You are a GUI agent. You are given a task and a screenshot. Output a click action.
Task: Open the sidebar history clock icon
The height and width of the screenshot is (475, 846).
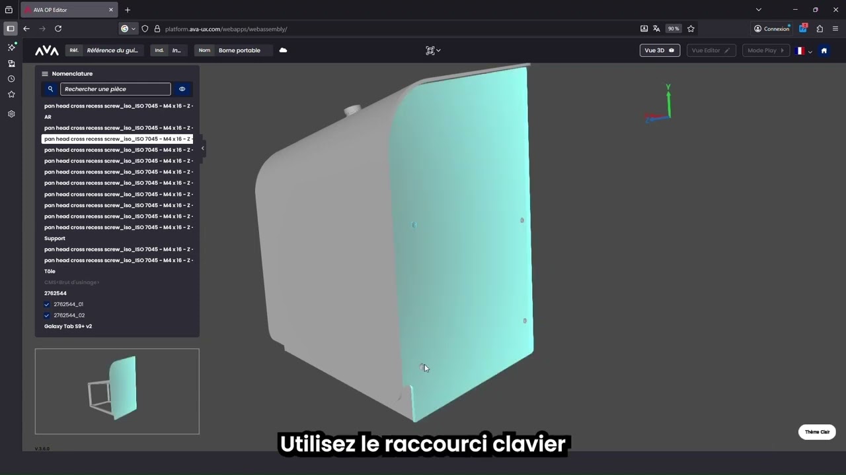coord(11,79)
